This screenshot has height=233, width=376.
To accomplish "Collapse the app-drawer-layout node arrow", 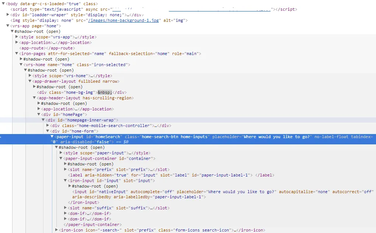I will tap(30, 81).
